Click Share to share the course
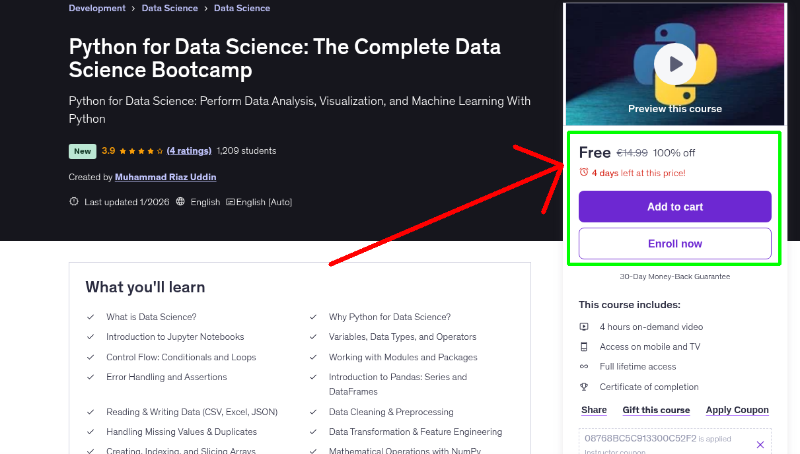 [593, 410]
